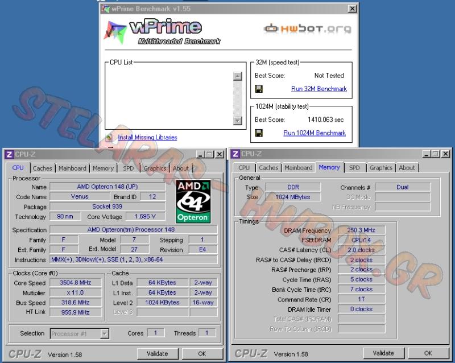Open Install Missing Libraries link
This screenshot has width=455, height=363.
tap(147, 137)
